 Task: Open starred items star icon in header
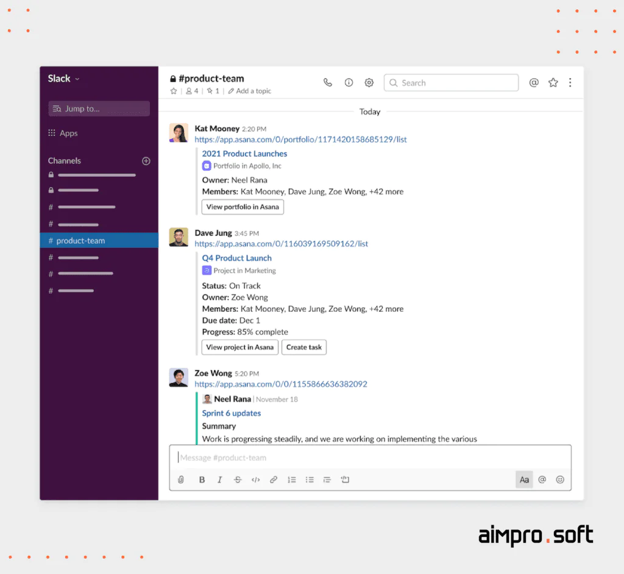click(x=553, y=82)
